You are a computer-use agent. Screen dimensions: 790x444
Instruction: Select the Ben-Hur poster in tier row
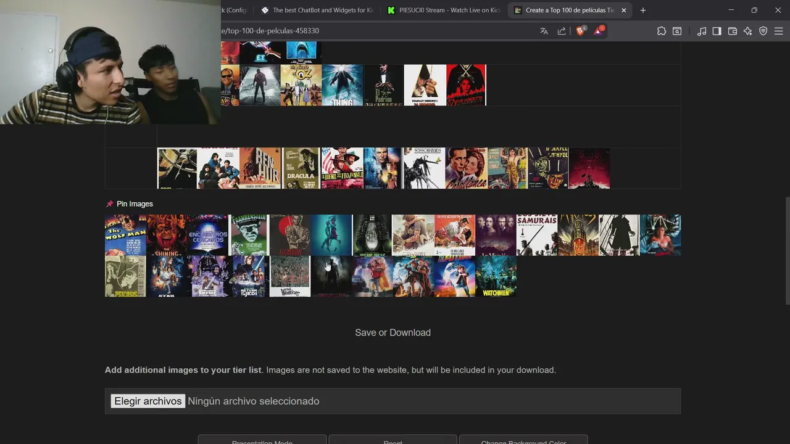[260, 168]
